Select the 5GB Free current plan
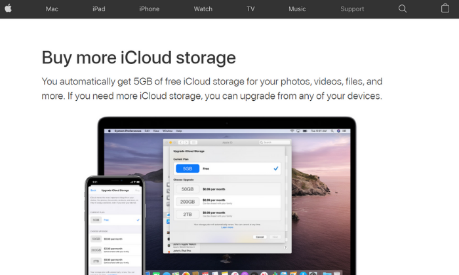The height and width of the screenshot is (275, 459). point(227,169)
